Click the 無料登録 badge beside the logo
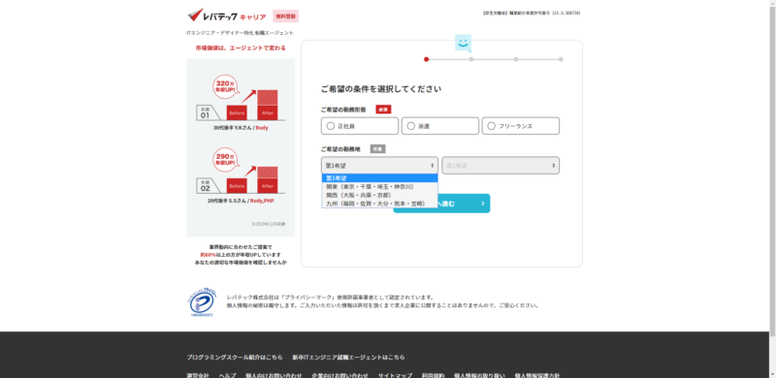 285,16
